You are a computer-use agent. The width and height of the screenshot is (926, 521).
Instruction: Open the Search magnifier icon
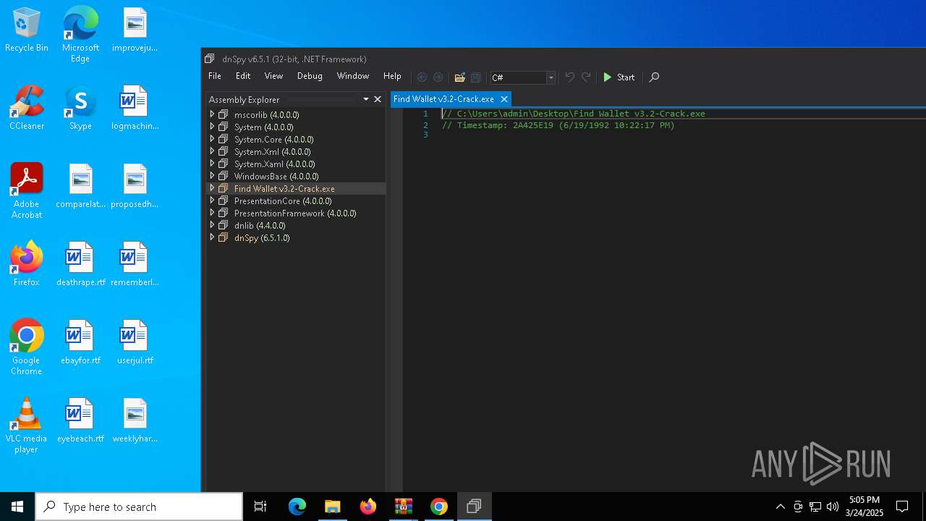pyautogui.click(x=654, y=77)
